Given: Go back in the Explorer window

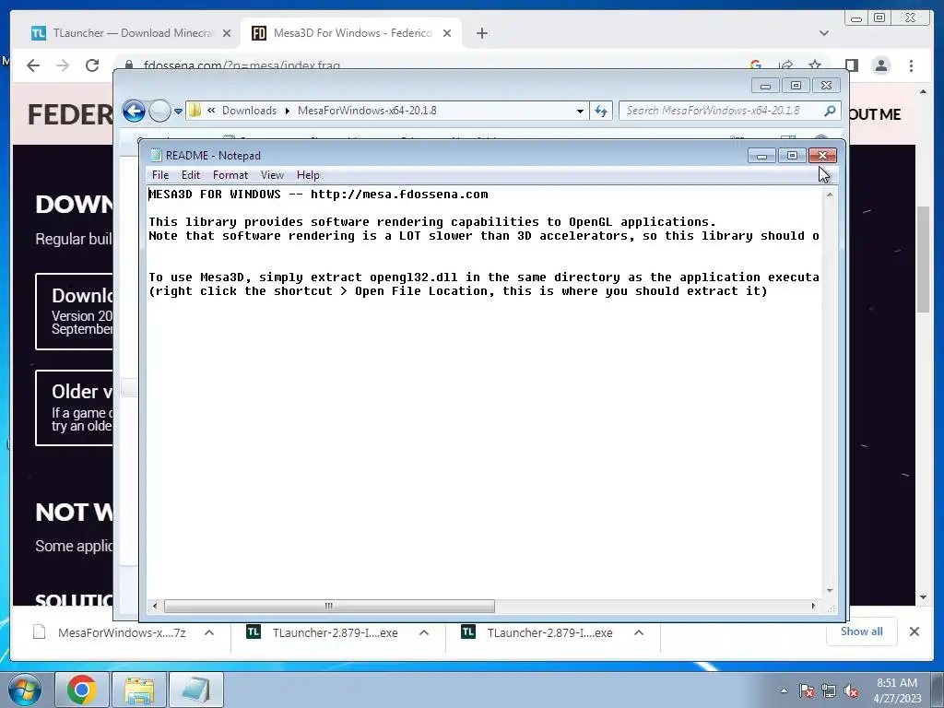Looking at the screenshot, I should [x=134, y=111].
